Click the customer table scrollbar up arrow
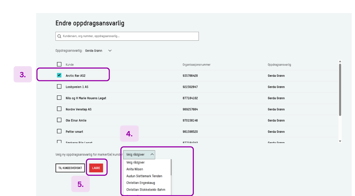Viewport: 355px width, 196px height. point(340,61)
